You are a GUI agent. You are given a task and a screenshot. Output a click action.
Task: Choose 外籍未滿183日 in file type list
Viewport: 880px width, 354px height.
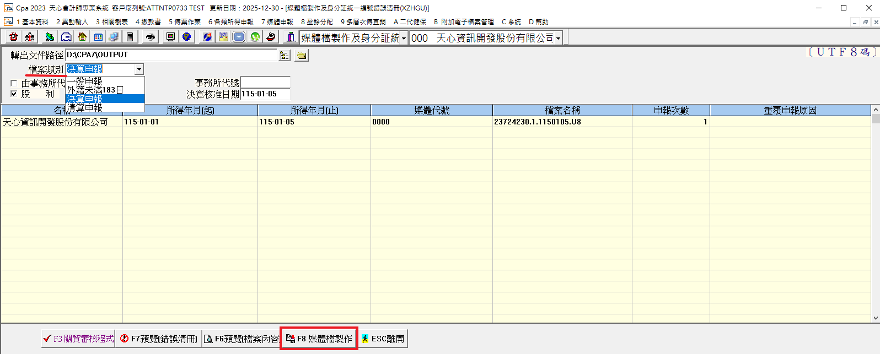pyautogui.click(x=95, y=90)
